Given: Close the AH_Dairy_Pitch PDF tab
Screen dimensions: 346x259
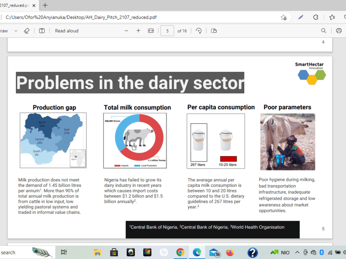Looking at the screenshot, I should (34, 6).
